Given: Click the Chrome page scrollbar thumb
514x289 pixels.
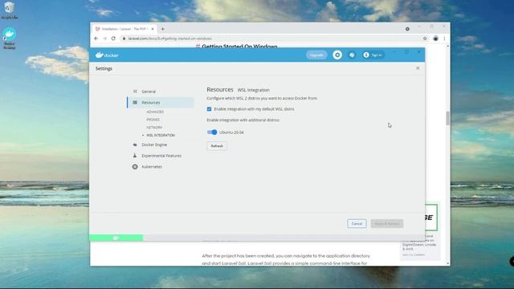Looking at the screenshot, I should 448,118.
